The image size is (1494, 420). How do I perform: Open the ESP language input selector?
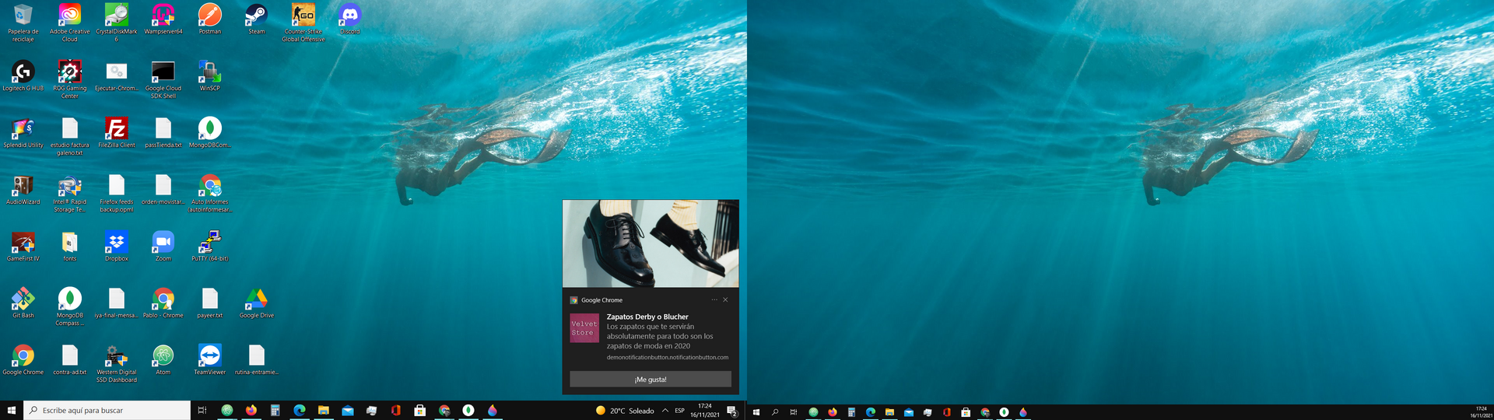click(x=679, y=410)
